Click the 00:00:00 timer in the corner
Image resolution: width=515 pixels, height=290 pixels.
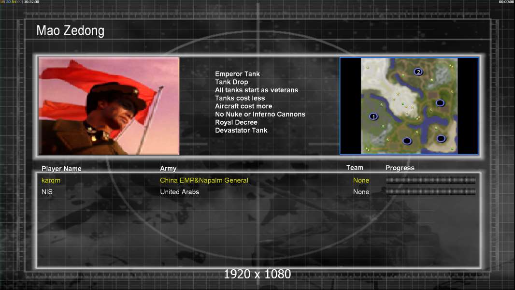click(506, 2)
